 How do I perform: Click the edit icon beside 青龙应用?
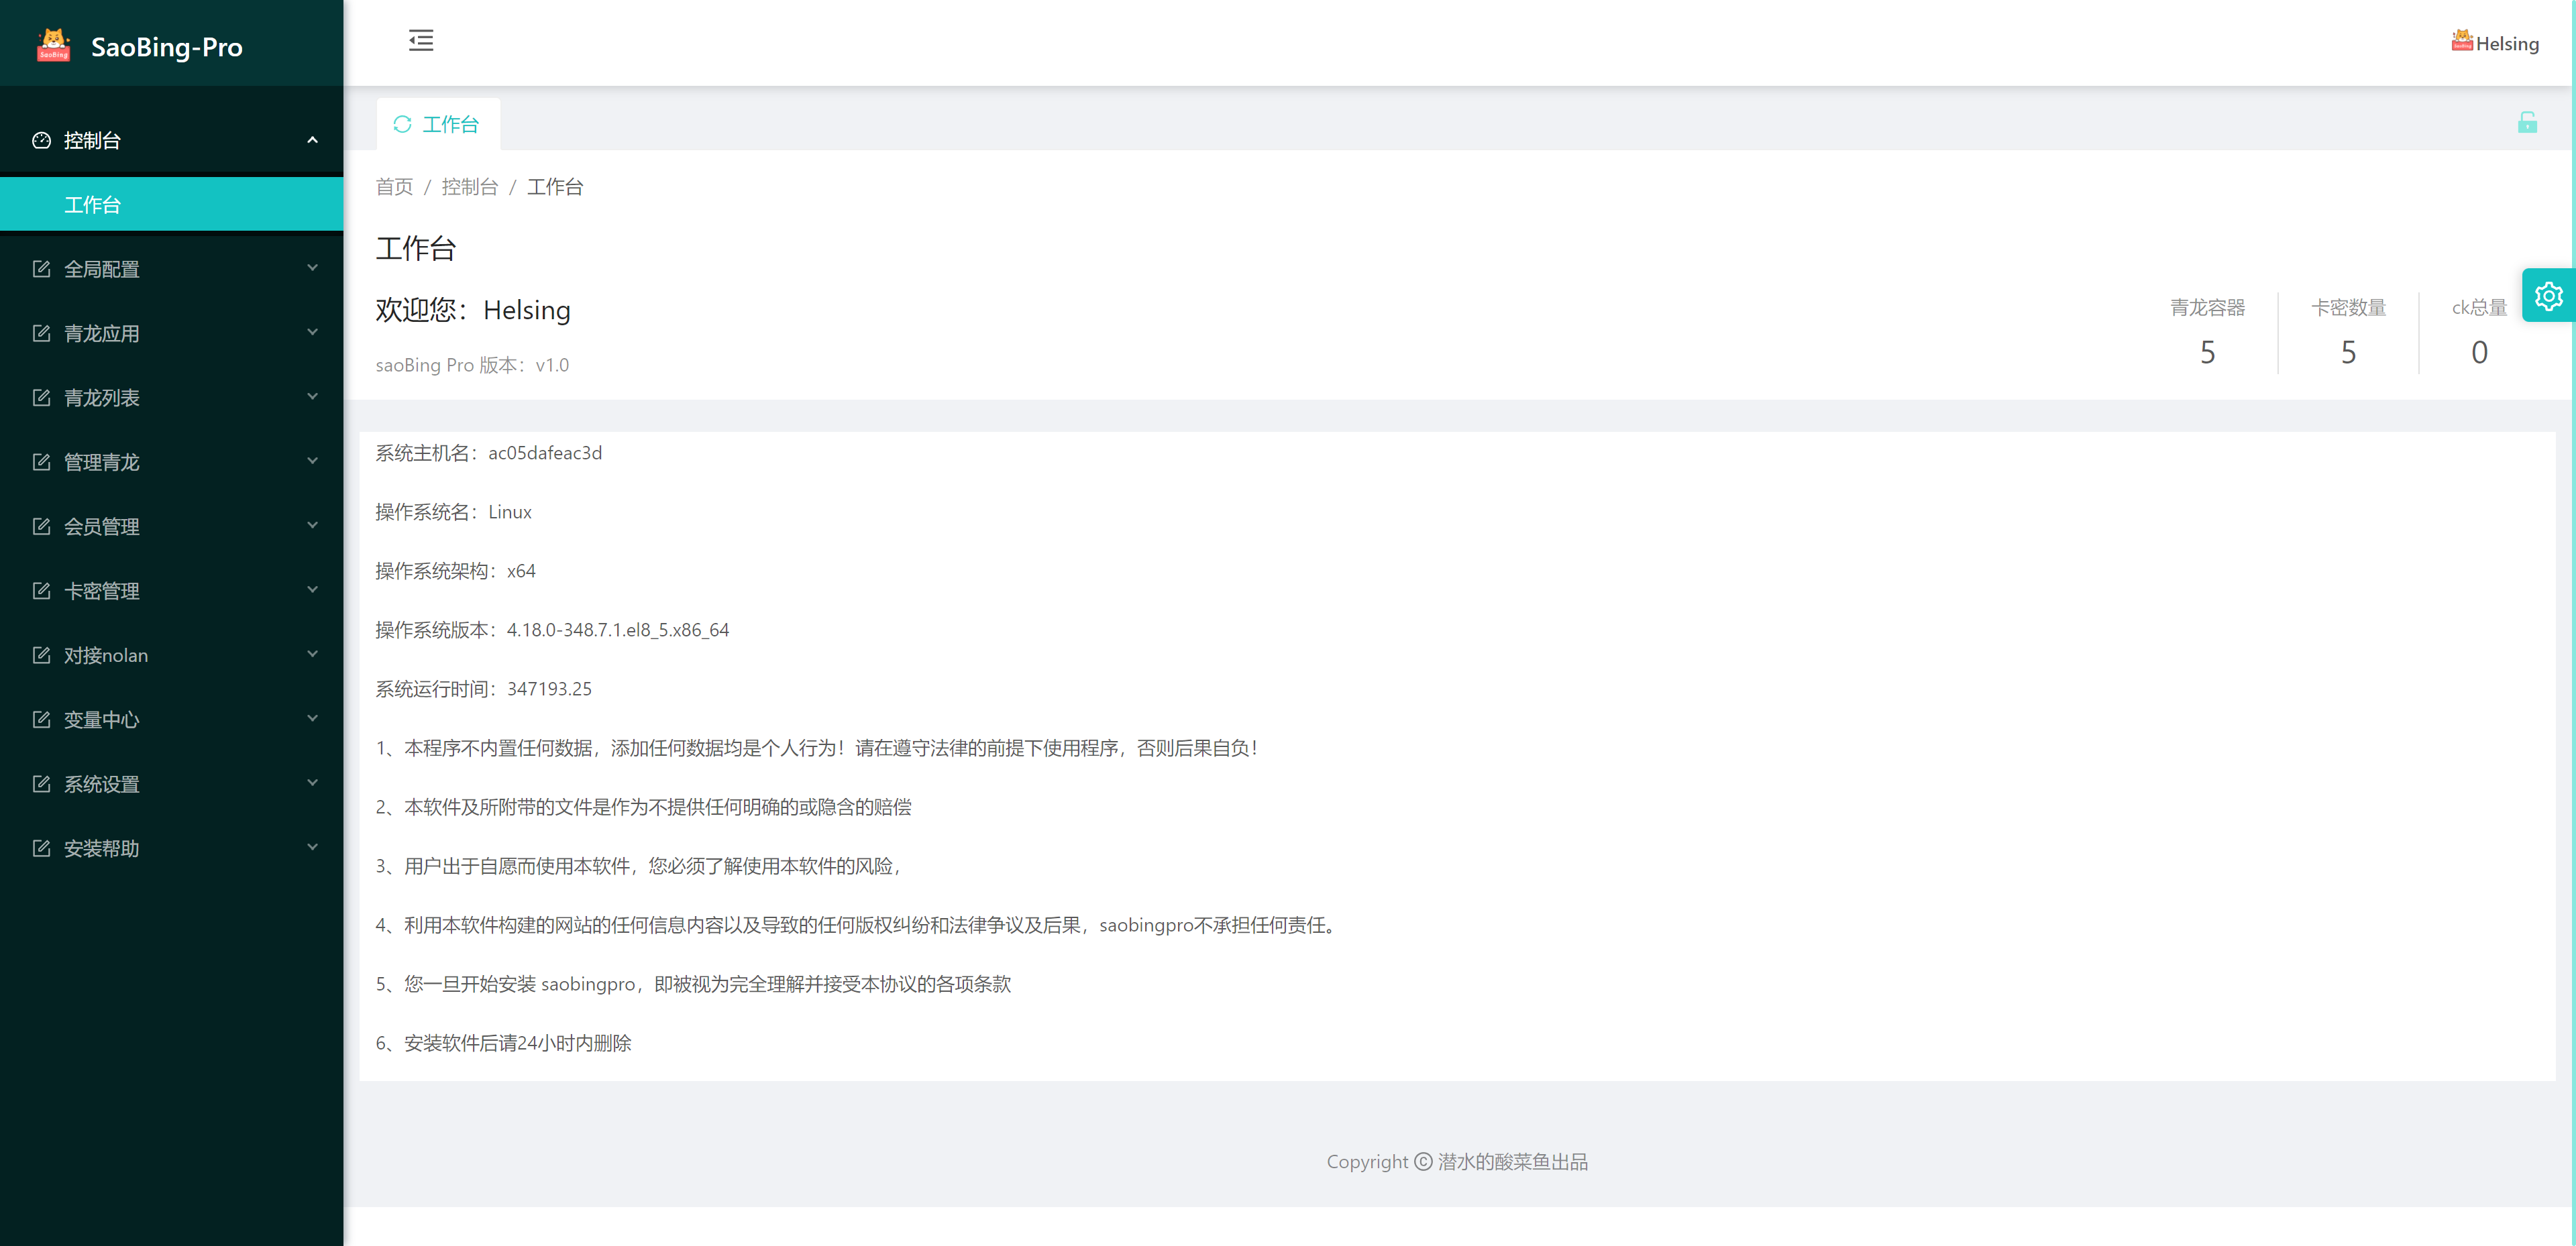40,333
